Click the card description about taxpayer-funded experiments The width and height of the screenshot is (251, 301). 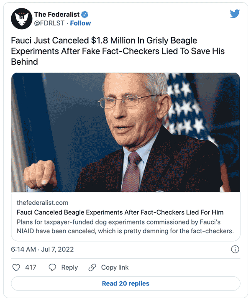pyautogui.click(x=125, y=226)
